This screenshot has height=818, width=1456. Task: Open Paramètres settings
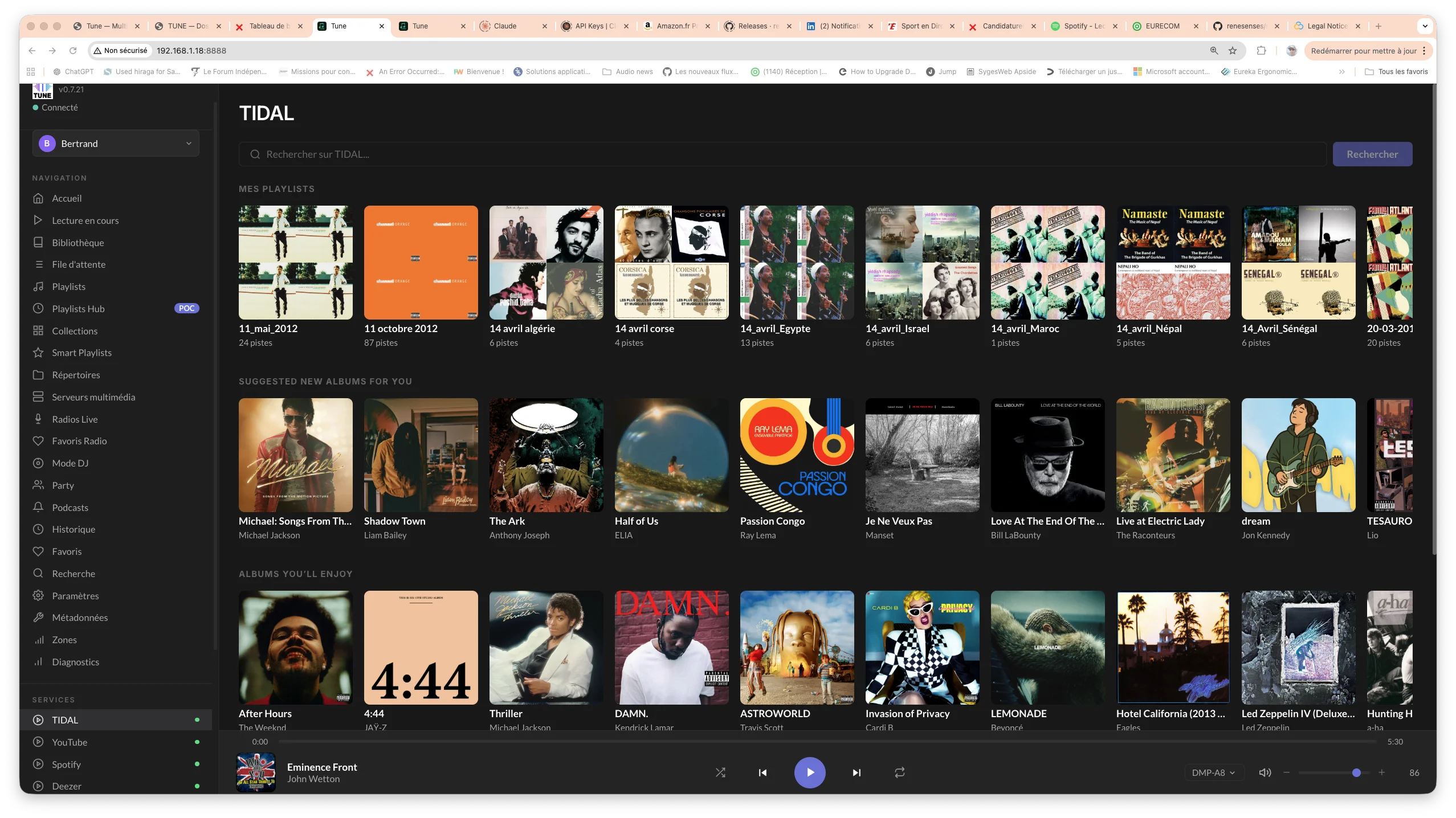[x=116, y=596]
